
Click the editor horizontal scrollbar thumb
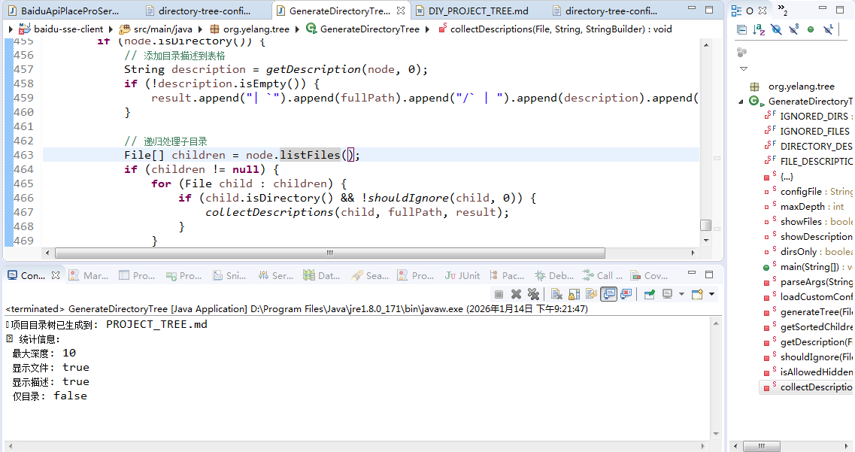coord(330,253)
